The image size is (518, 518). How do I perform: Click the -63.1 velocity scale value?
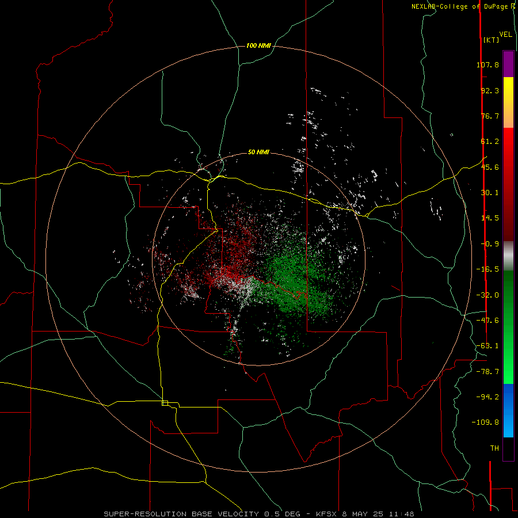point(487,346)
